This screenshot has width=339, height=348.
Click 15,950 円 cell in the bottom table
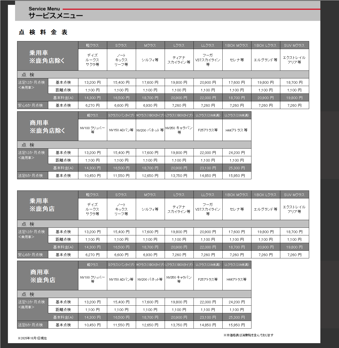click(x=237, y=325)
